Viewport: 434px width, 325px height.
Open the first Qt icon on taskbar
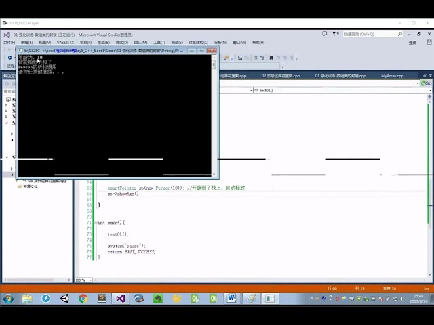[195, 299]
